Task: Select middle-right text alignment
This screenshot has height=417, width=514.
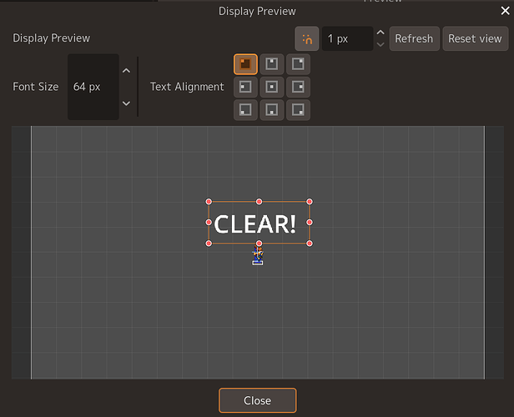Action: [298, 87]
